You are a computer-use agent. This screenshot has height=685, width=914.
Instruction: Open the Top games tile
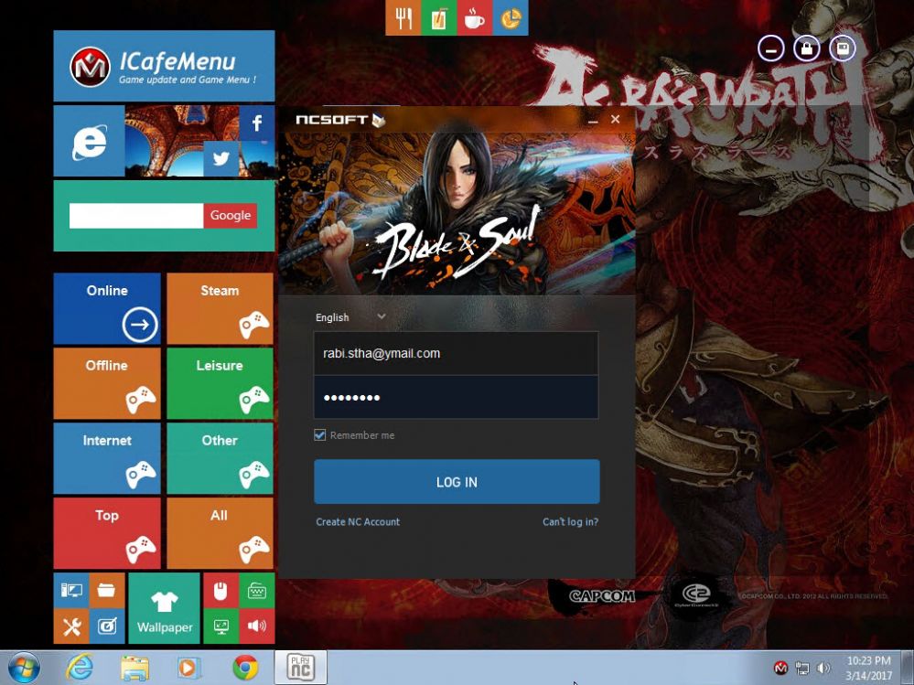coord(107,533)
